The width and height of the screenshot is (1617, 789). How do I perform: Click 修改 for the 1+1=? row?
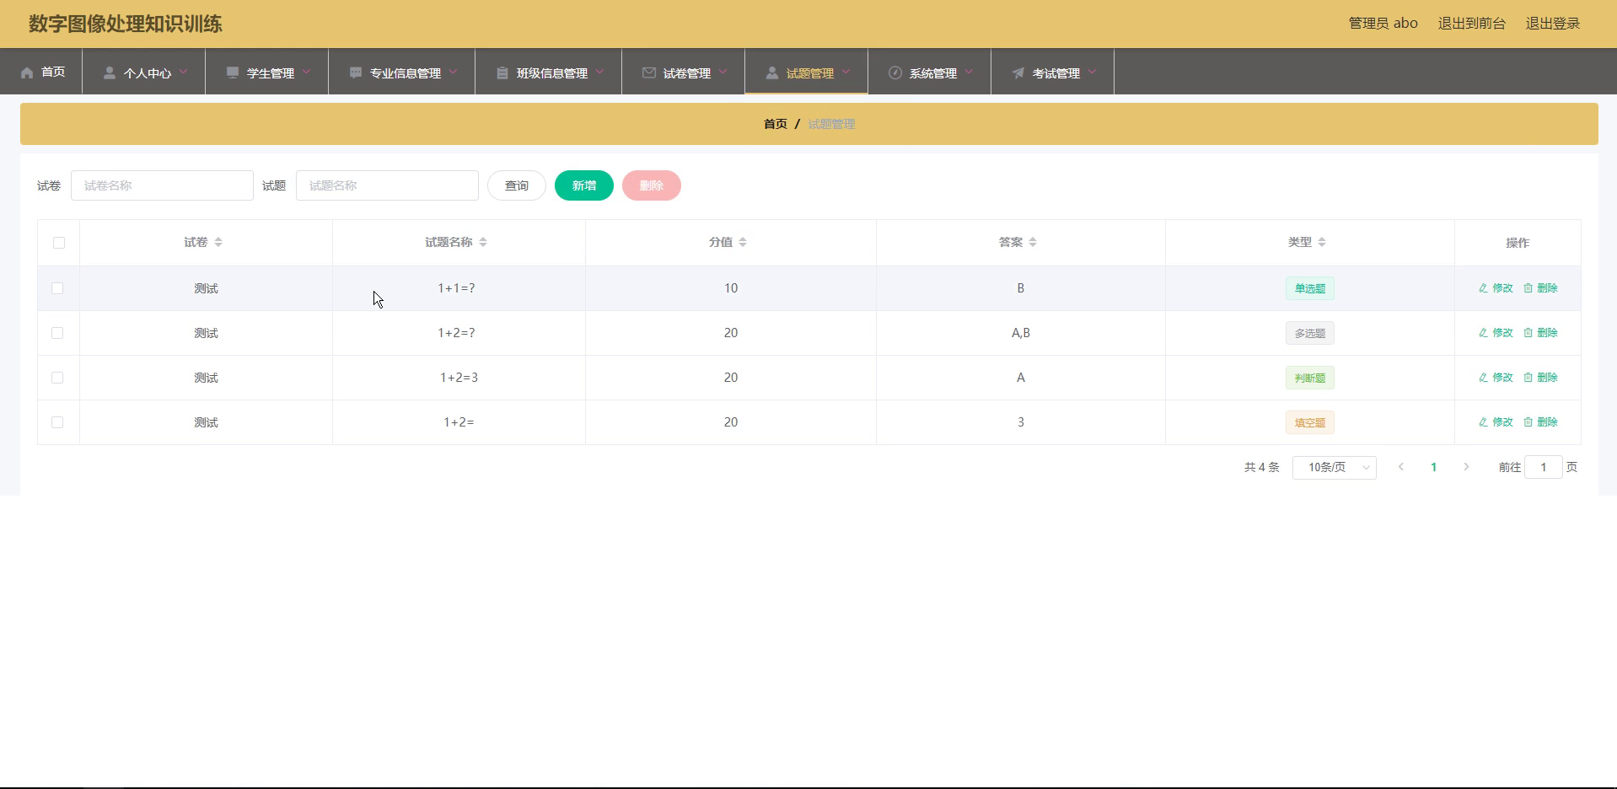point(1496,288)
